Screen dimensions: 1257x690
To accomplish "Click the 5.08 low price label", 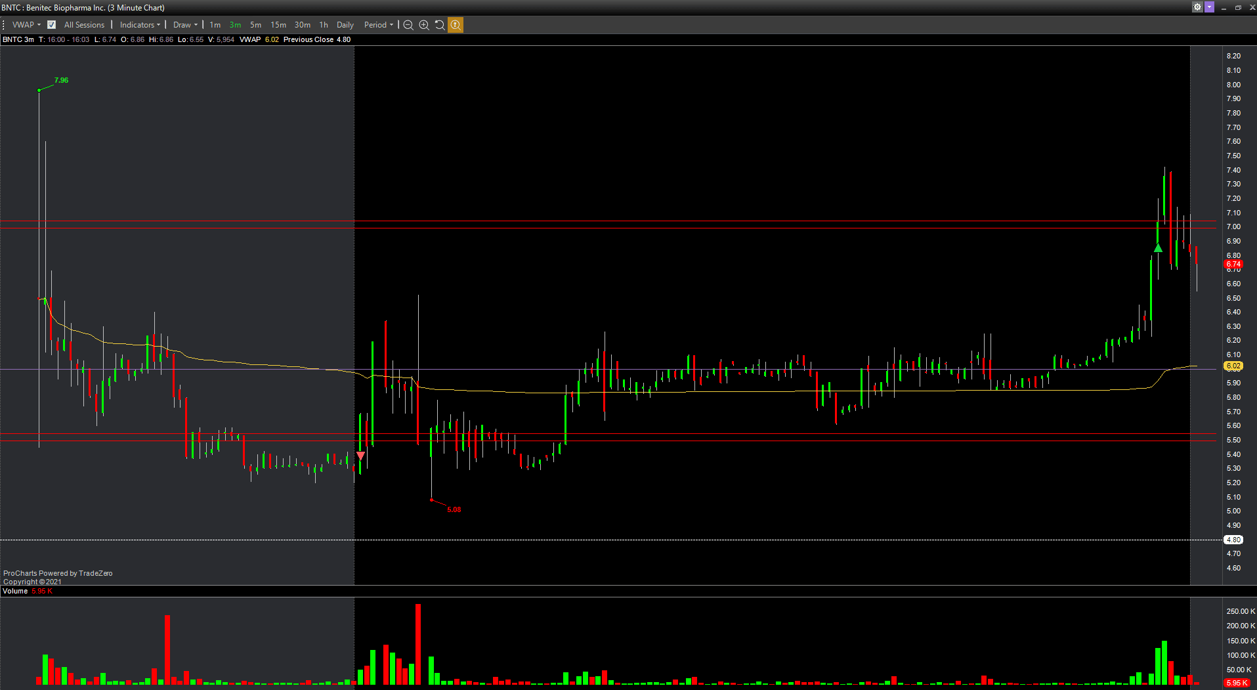I will [x=454, y=509].
